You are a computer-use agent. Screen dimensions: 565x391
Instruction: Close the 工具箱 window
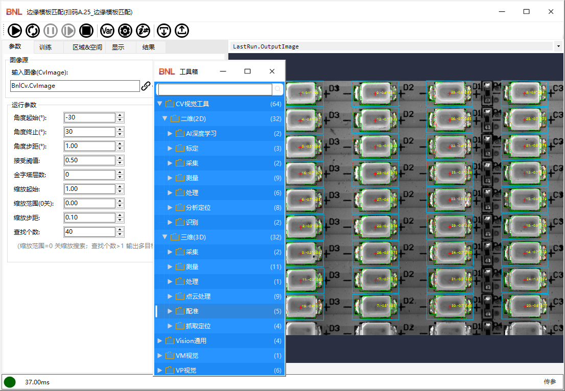tap(272, 71)
